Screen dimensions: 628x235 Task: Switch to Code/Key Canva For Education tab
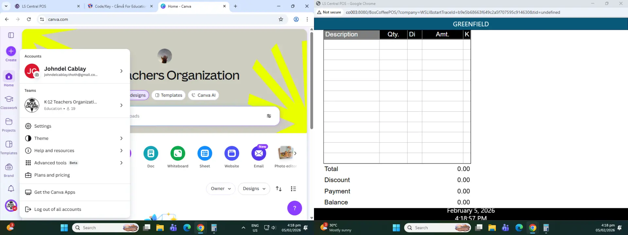click(120, 6)
